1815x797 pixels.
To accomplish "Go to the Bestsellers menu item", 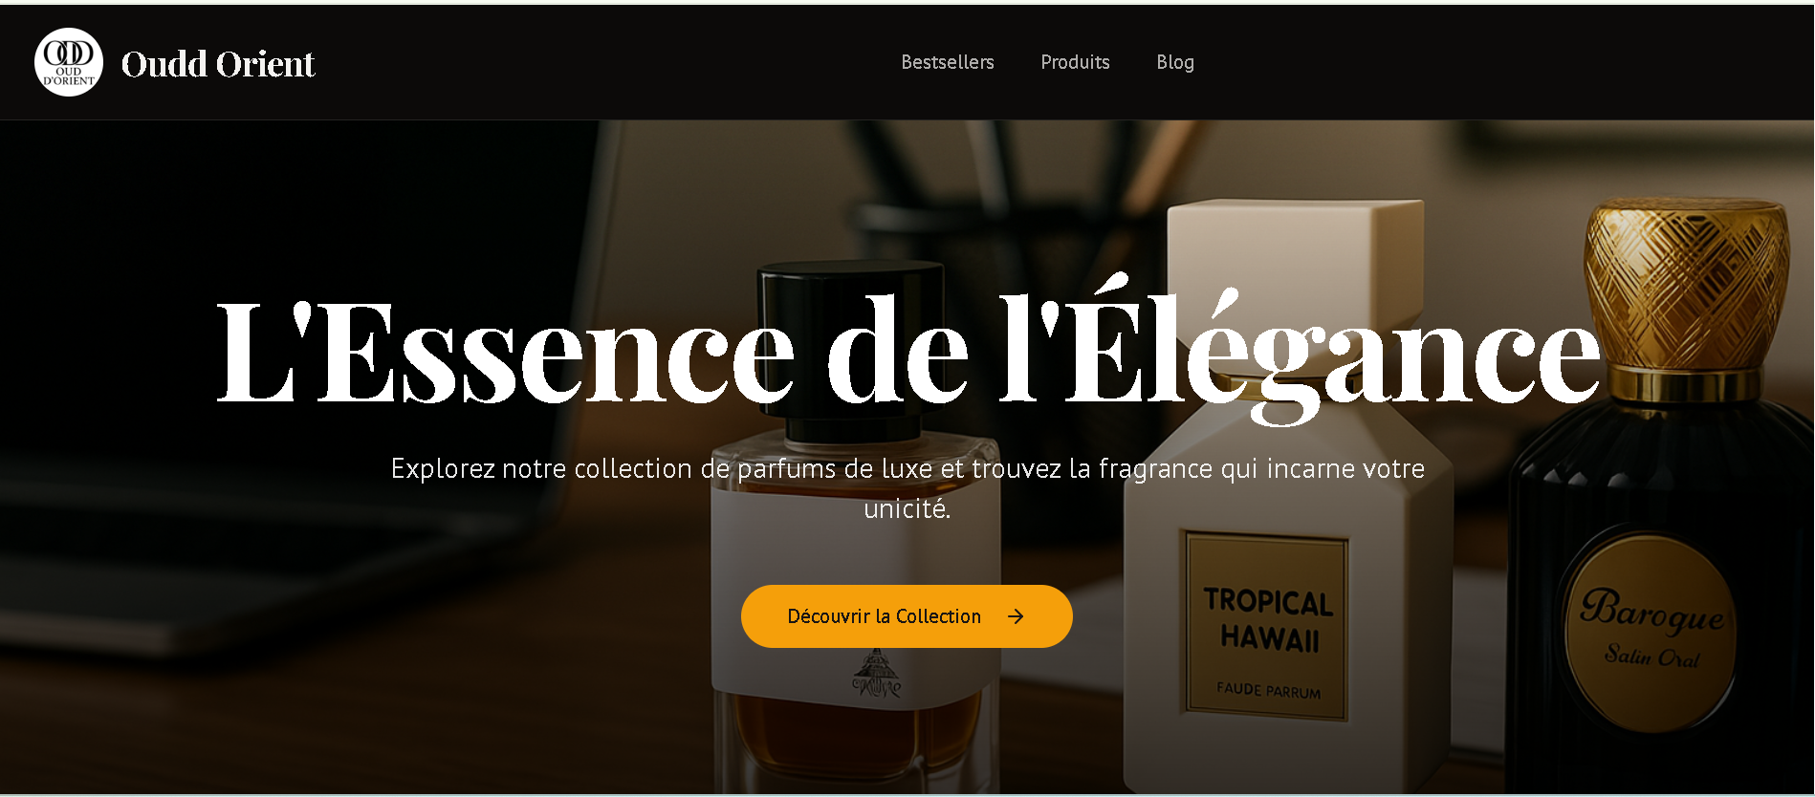I will click(x=948, y=62).
